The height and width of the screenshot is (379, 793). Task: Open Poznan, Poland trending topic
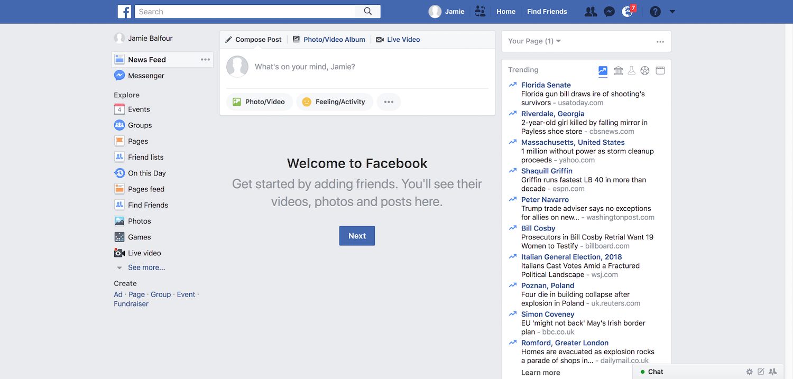548,286
